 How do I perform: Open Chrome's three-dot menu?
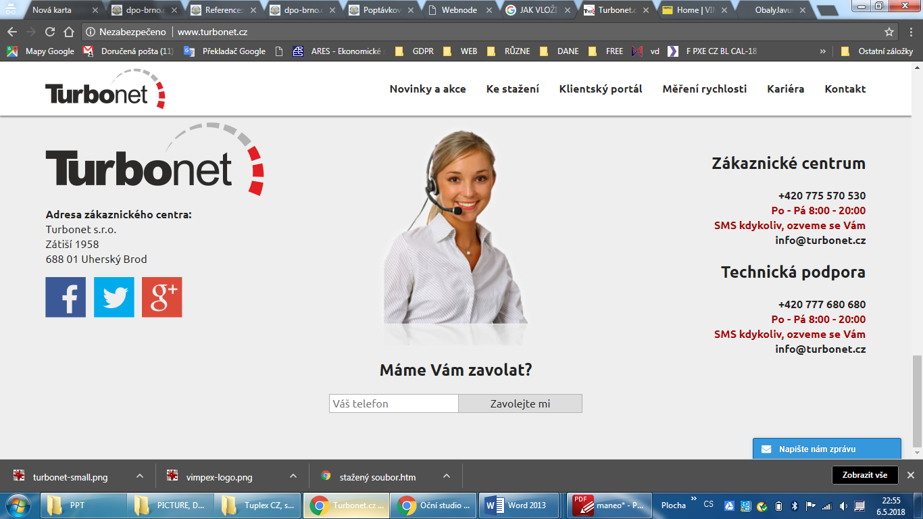click(911, 32)
